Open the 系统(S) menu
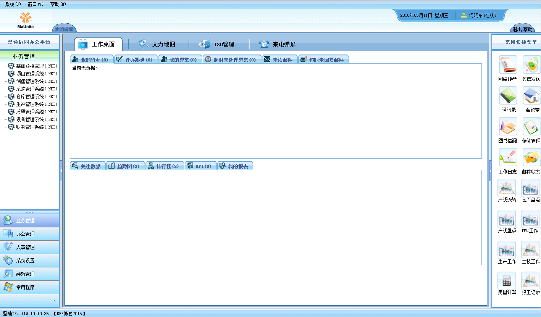541x317 pixels. pos(13,4)
